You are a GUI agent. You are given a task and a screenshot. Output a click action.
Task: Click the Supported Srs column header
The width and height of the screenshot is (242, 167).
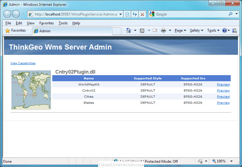(193, 78)
